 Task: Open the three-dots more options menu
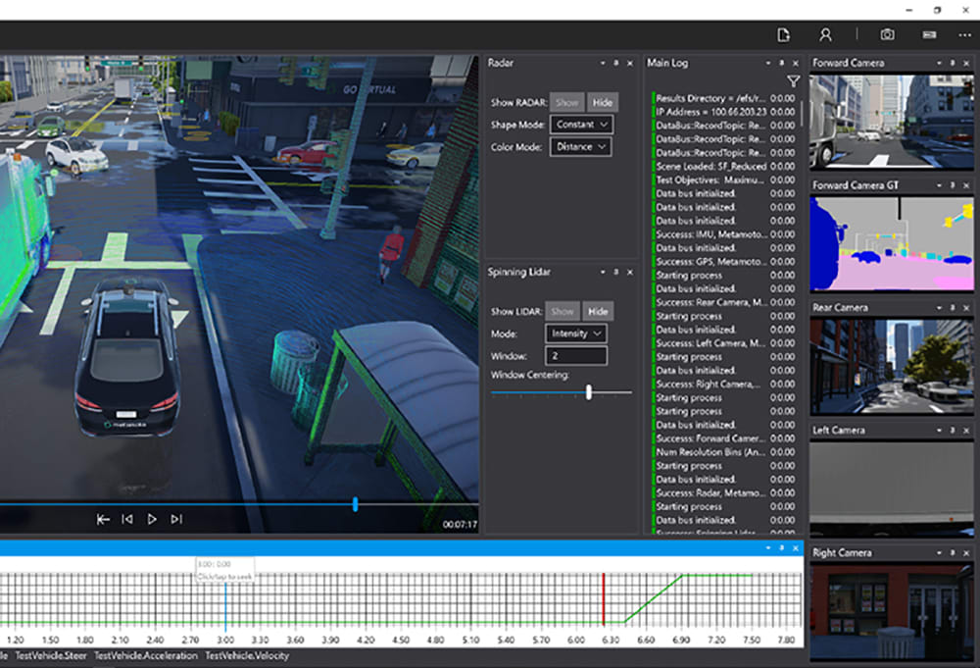coord(965,34)
